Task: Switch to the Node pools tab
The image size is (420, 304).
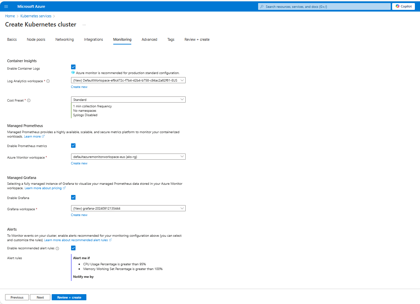Action: click(36, 39)
